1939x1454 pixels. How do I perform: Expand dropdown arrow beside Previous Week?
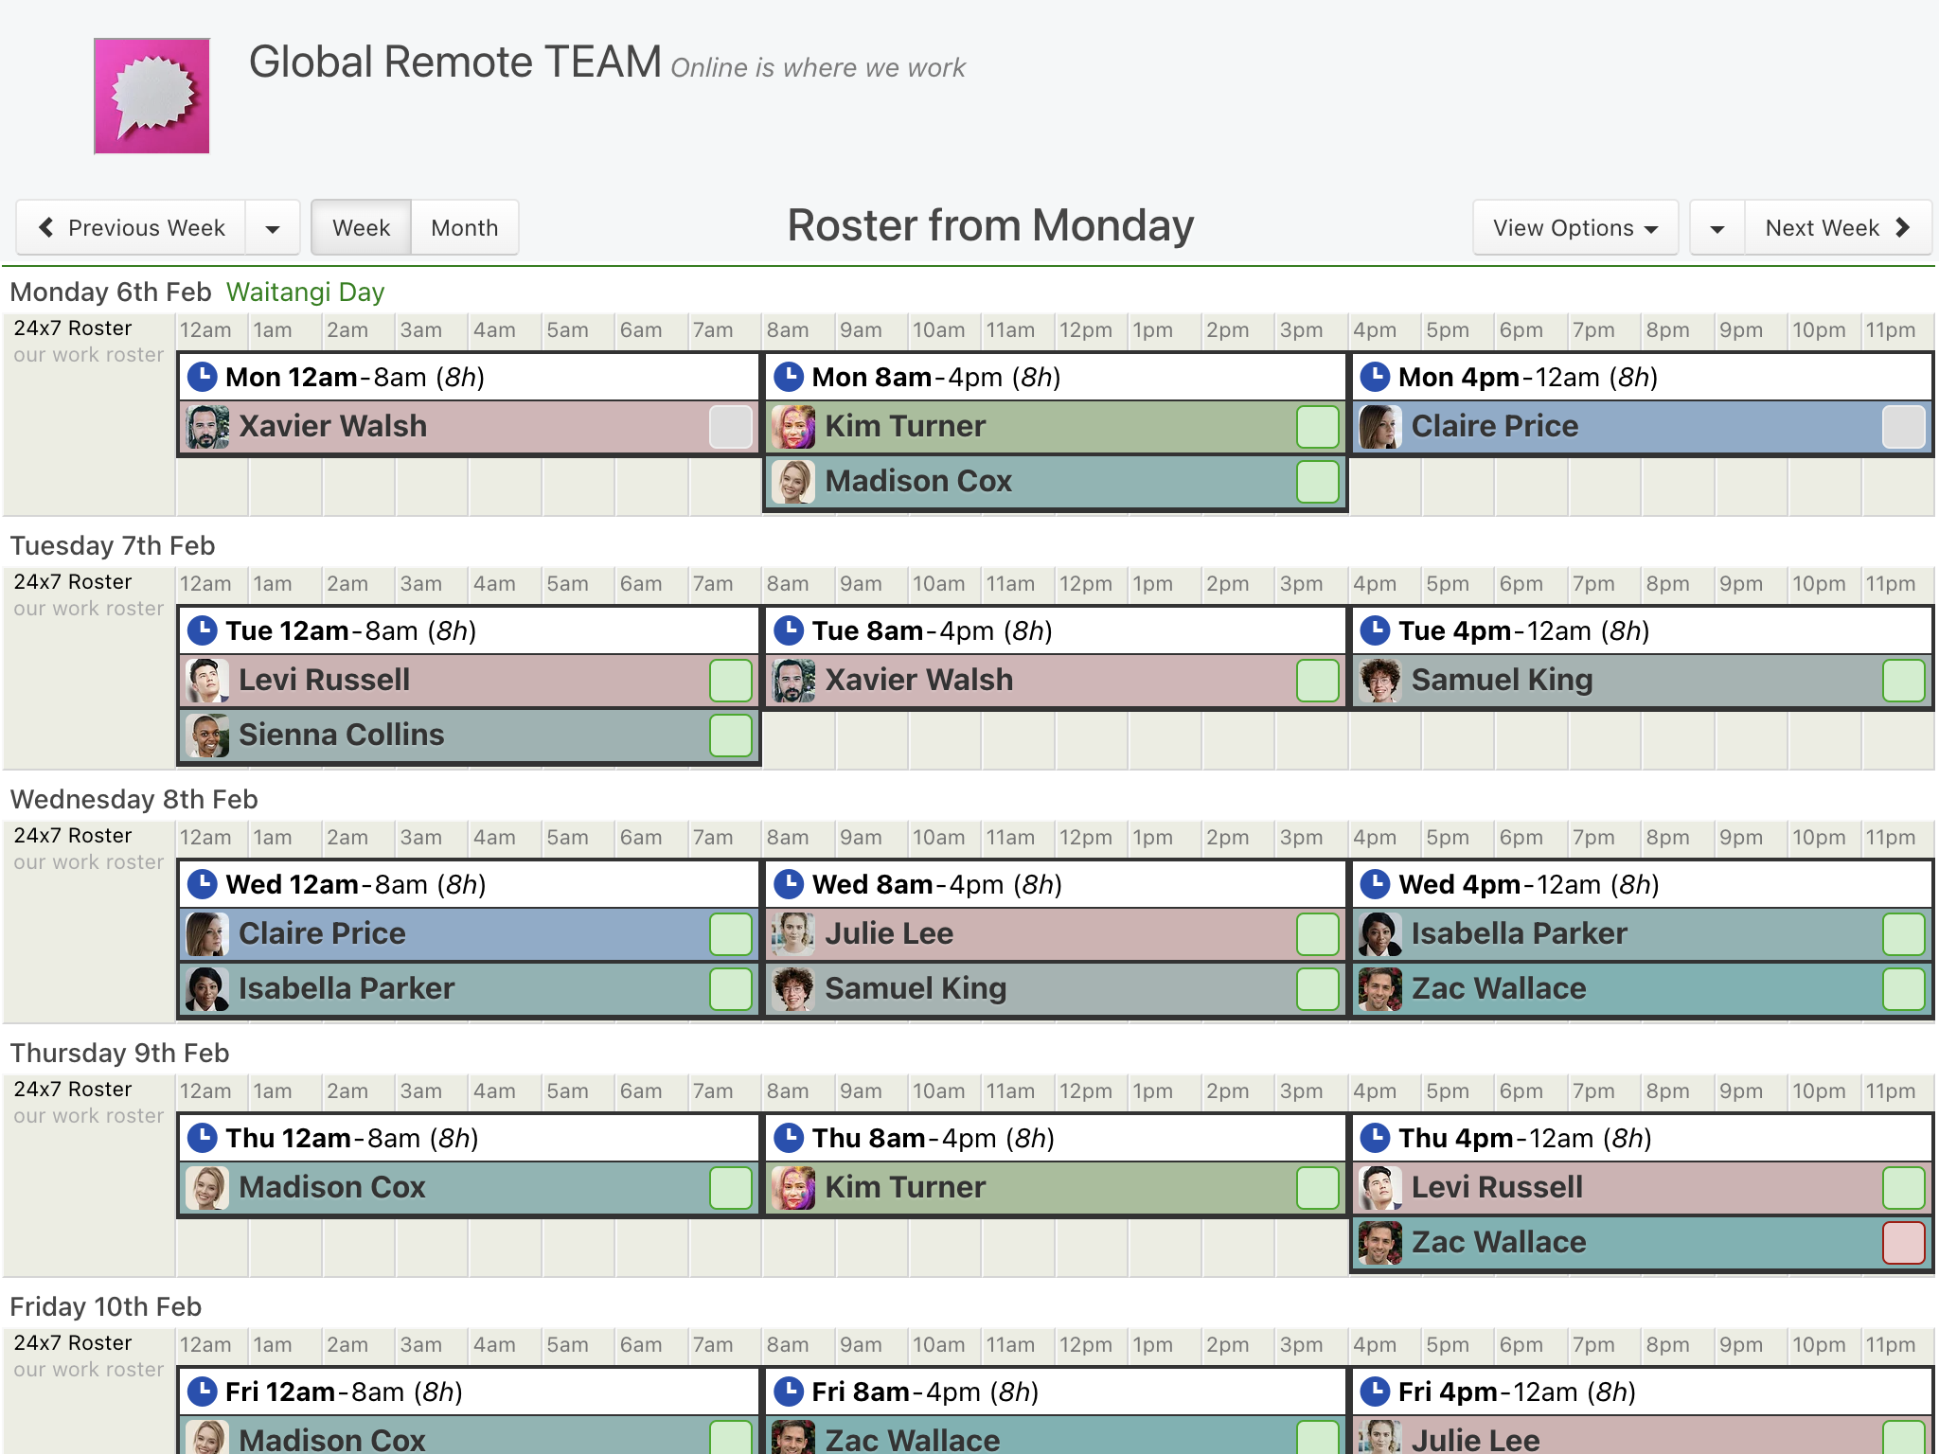(273, 228)
